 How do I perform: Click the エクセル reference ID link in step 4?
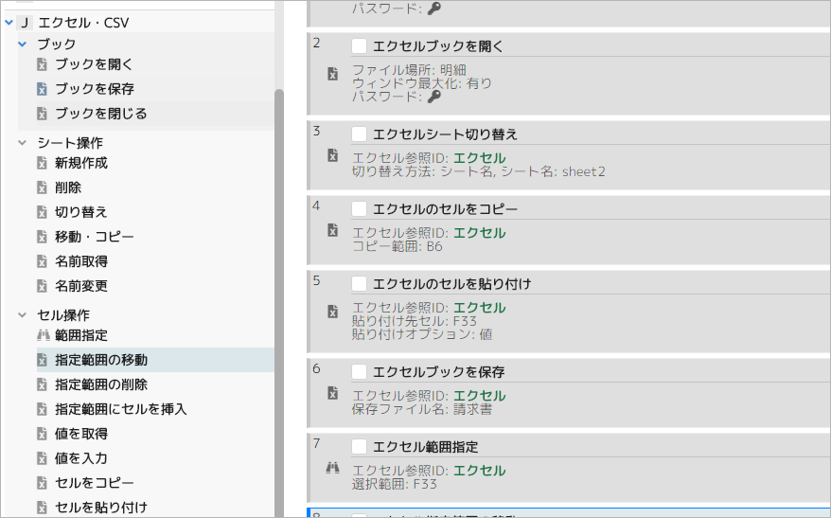coord(479,233)
